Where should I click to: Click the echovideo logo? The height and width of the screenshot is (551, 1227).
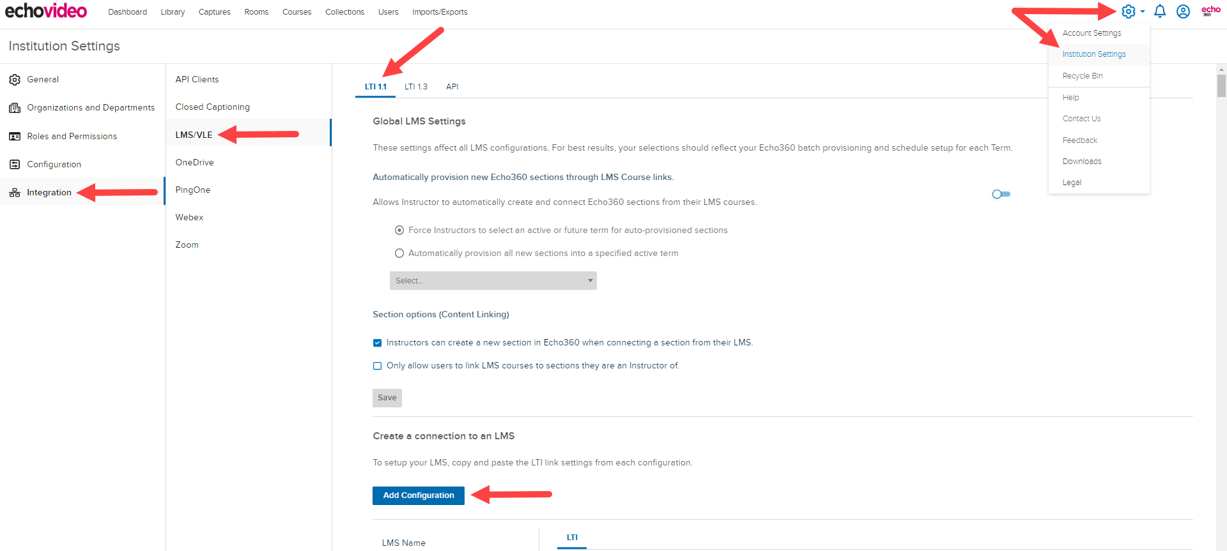coord(46,11)
